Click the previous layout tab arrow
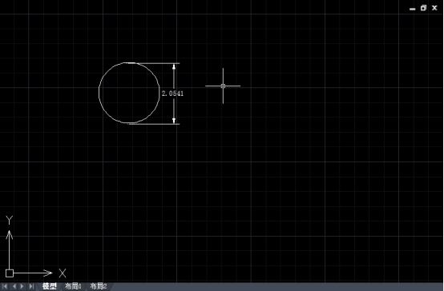 tap(14, 286)
